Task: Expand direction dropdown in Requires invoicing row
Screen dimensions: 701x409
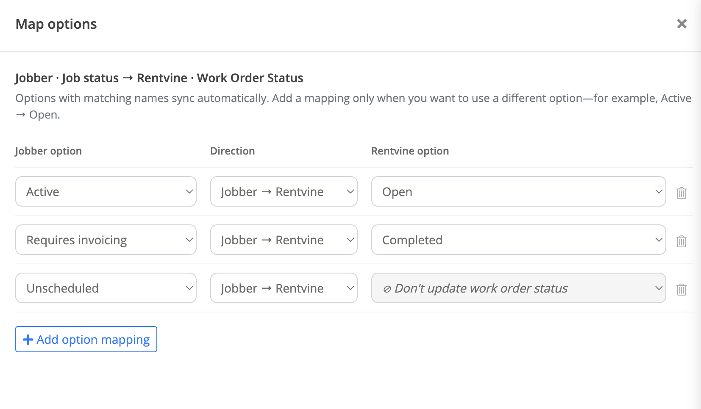Action: coord(284,240)
